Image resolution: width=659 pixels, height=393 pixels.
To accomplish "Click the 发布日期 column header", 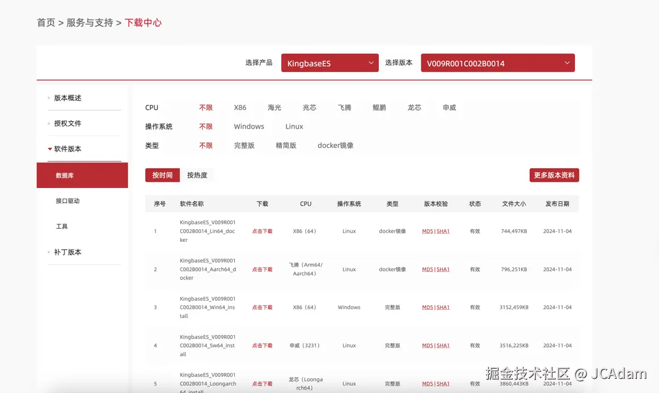I will (557, 204).
